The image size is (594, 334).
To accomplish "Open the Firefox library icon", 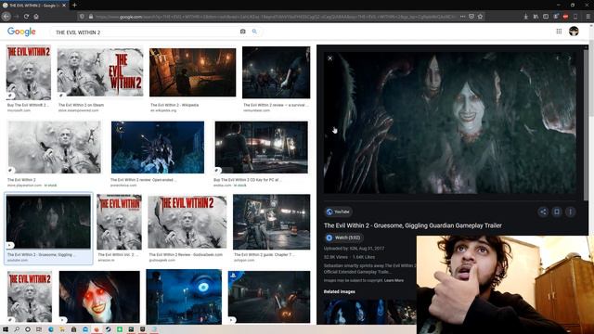I will [536, 17].
